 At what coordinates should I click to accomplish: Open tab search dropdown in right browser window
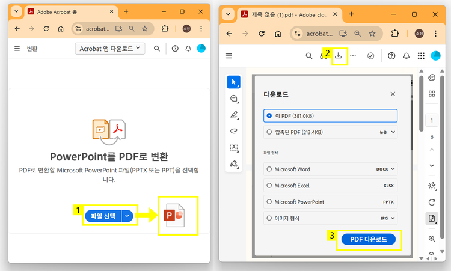pyautogui.click(x=228, y=14)
